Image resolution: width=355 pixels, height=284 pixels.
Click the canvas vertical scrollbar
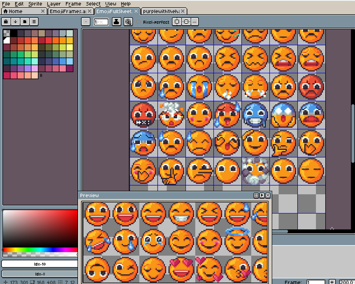tap(353, 133)
